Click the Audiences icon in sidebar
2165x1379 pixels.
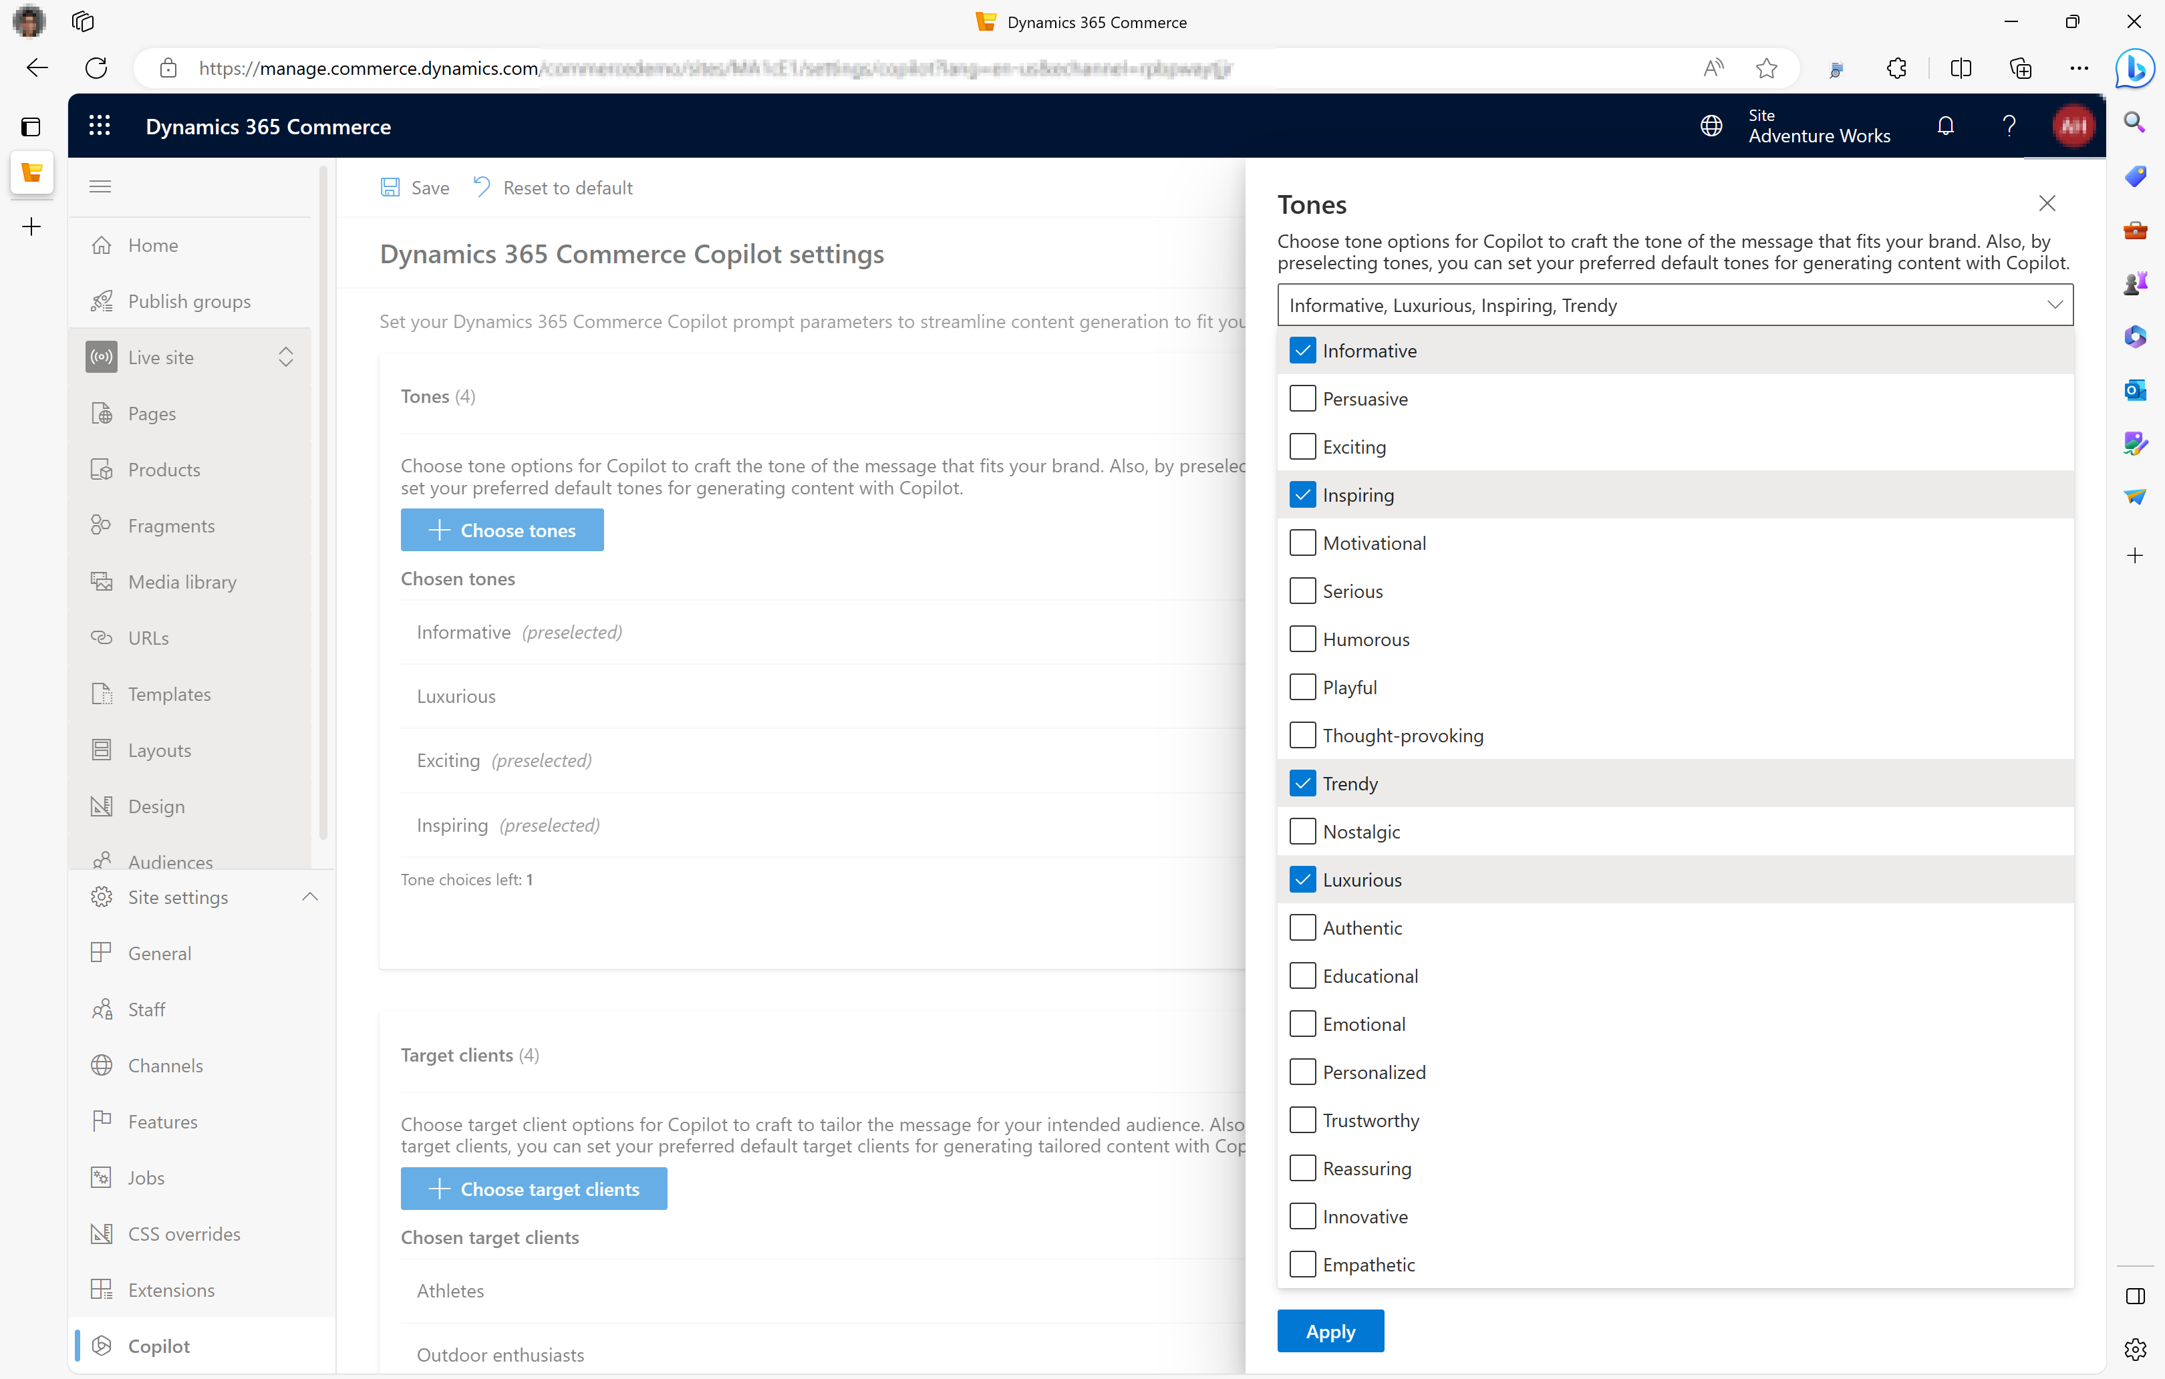point(102,861)
